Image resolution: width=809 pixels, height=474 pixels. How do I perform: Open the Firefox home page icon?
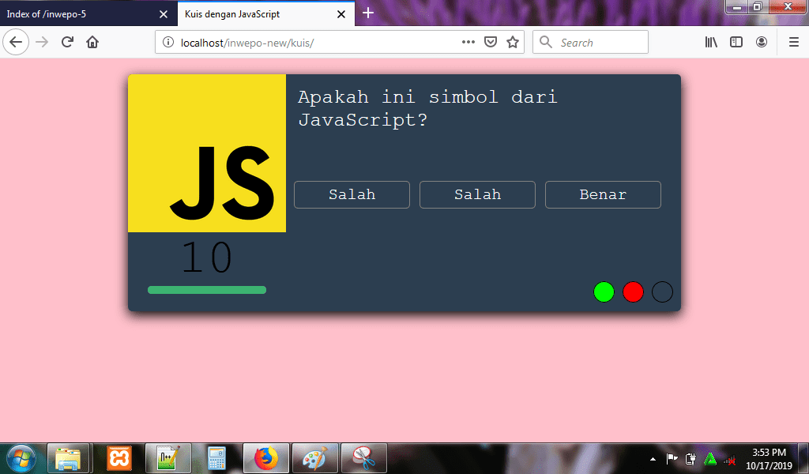click(x=92, y=42)
